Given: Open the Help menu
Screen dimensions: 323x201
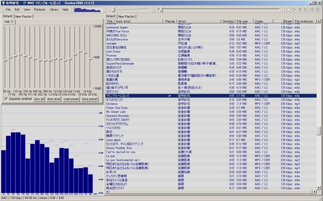Looking at the screenshot, I should click(65, 9).
